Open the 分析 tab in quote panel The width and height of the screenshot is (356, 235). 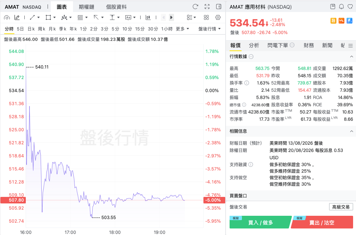click(x=254, y=45)
